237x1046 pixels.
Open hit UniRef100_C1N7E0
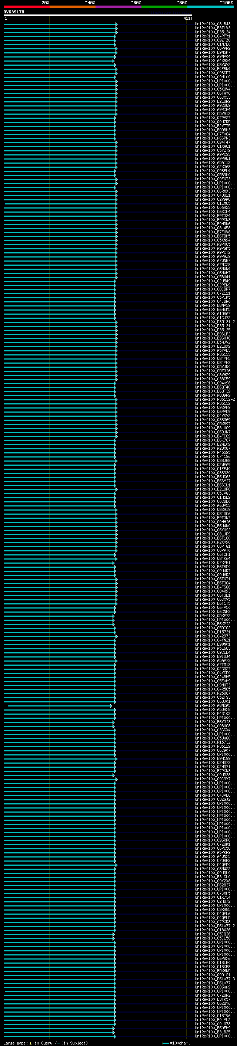(x=213, y=44)
